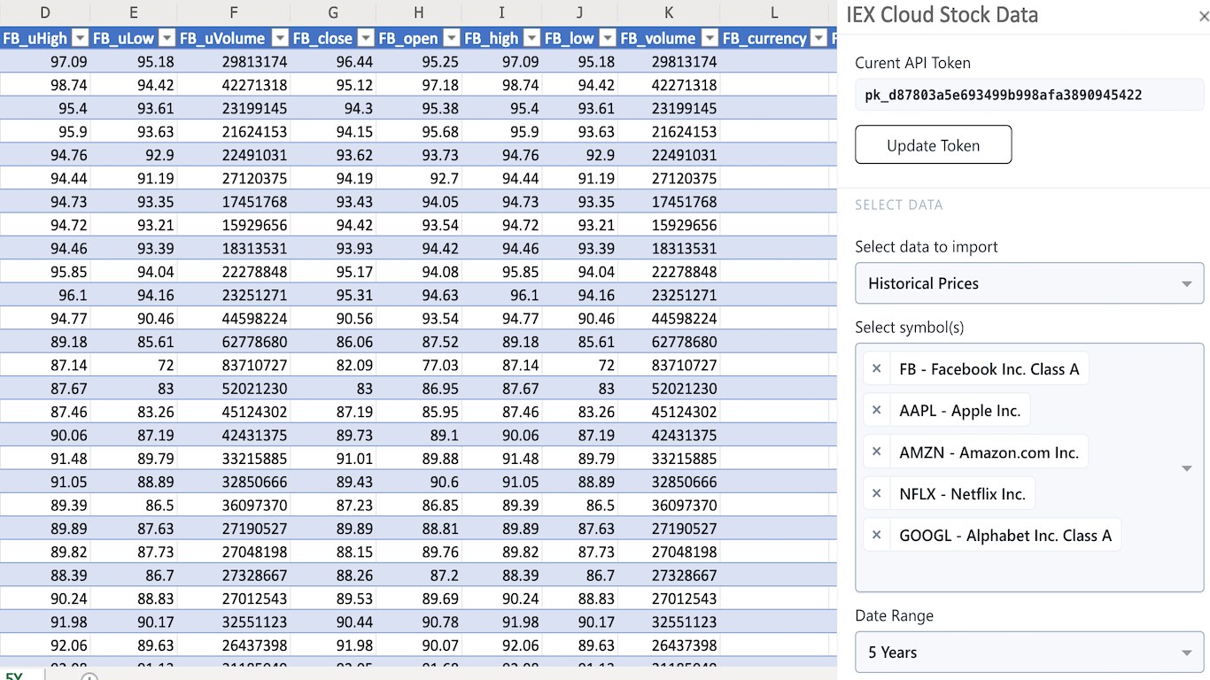Open the FB_close column filter arrow
Viewport: 1210px width, 680px height.
click(x=365, y=38)
